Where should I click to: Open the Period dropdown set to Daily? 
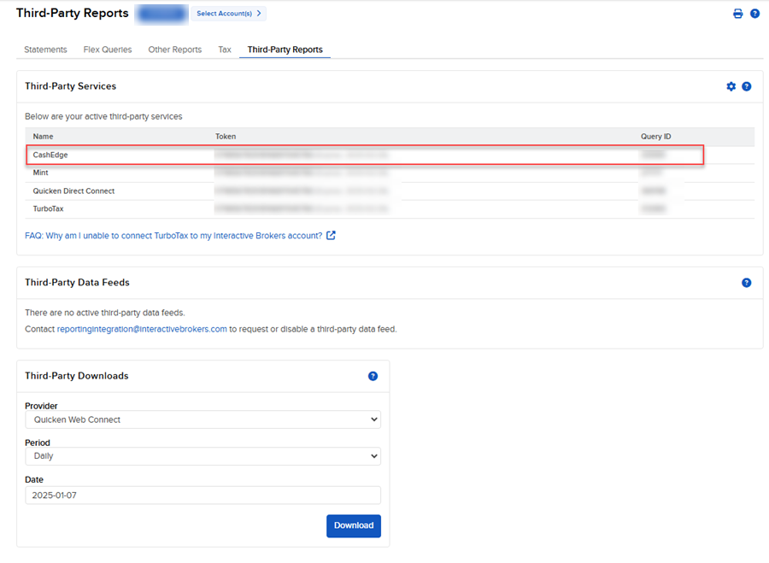(x=203, y=456)
